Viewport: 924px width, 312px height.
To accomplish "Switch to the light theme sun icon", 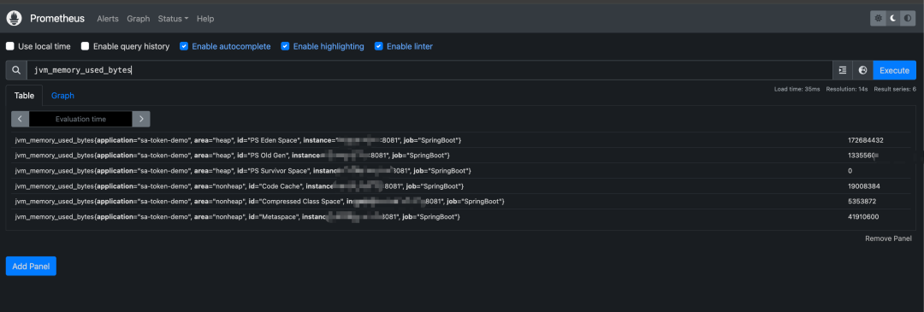I will 879,18.
